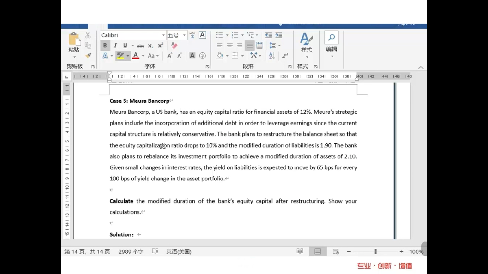Click the word count 2989 个字
Viewport: 488px width, 274px height.
(131, 252)
